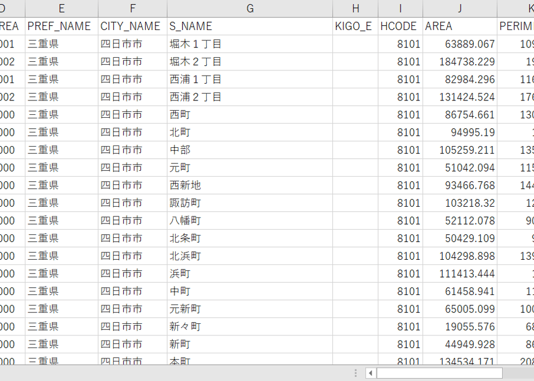The height and width of the screenshot is (381, 534).
Task: Select area value 105259.211
Action: coord(460,150)
